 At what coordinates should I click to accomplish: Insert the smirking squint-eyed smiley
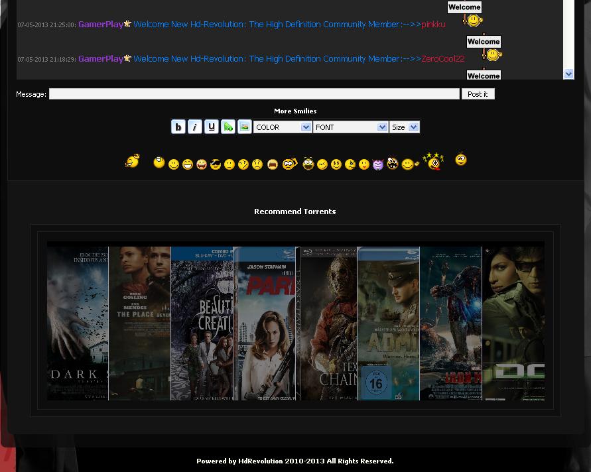322,164
